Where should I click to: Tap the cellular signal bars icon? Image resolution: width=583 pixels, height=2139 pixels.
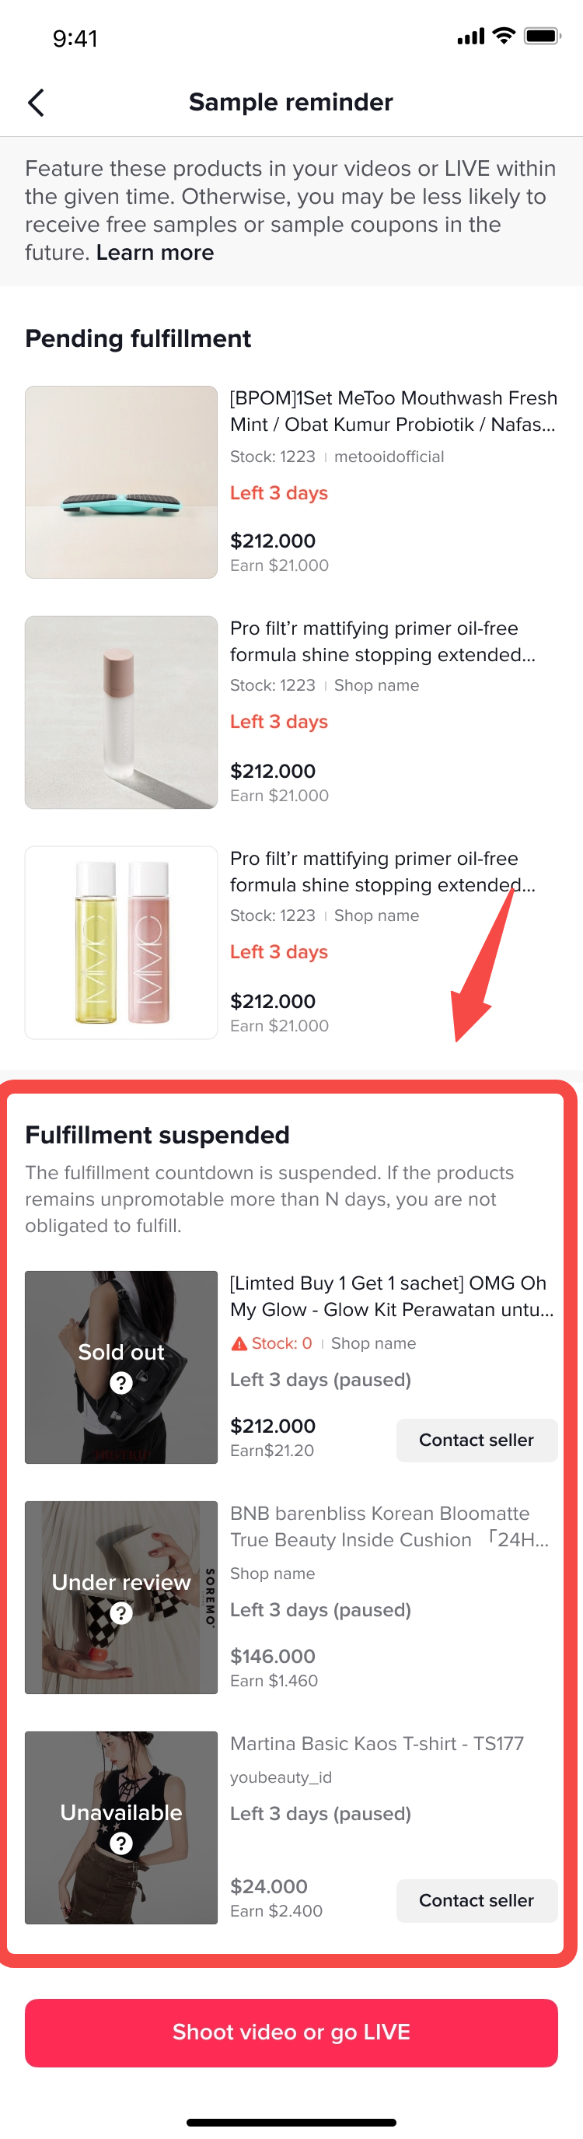470,37
